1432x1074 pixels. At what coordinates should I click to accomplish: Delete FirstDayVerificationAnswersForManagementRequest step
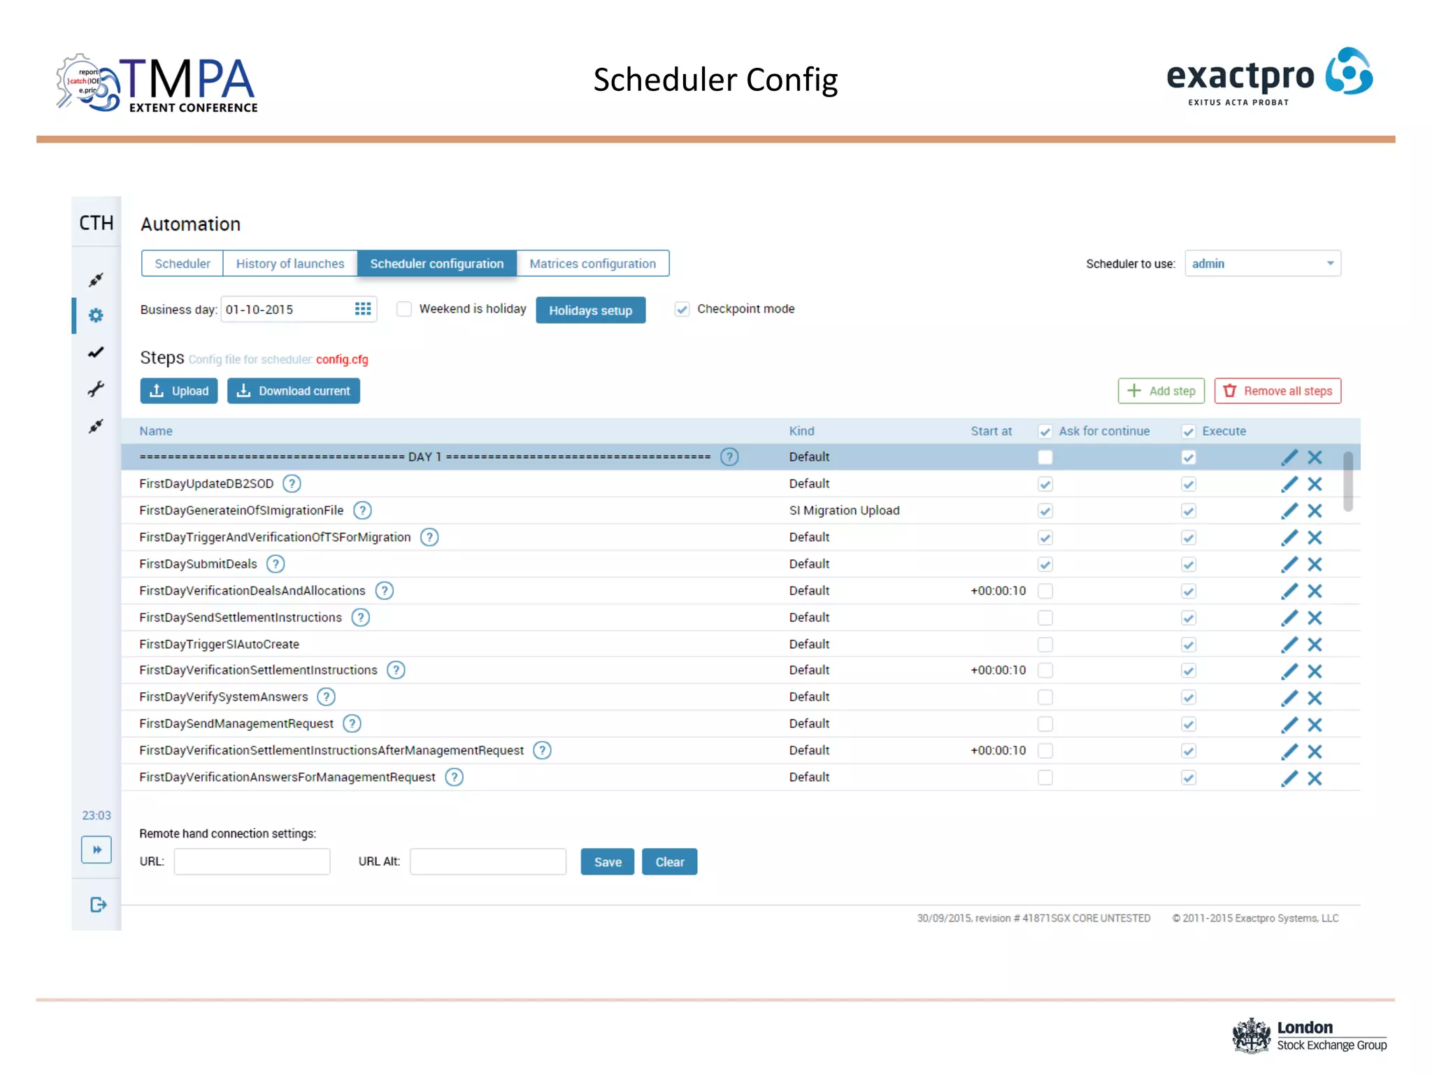click(x=1315, y=778)
